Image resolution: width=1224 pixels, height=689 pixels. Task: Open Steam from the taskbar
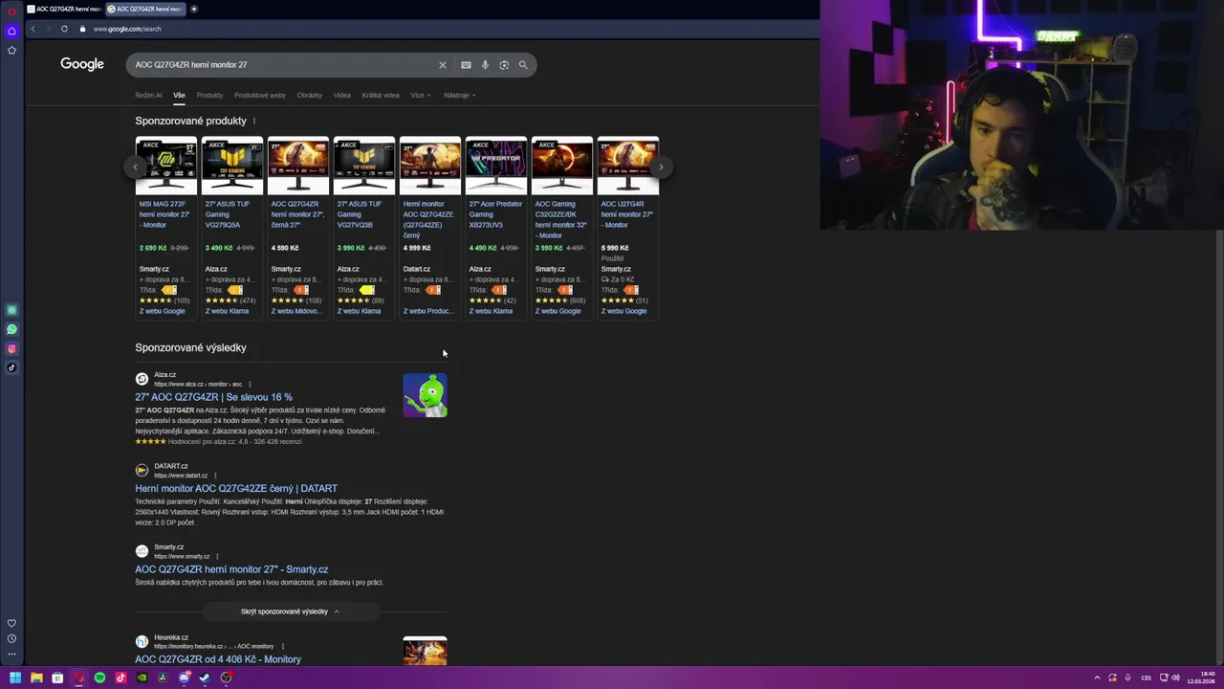click(205, 678)
